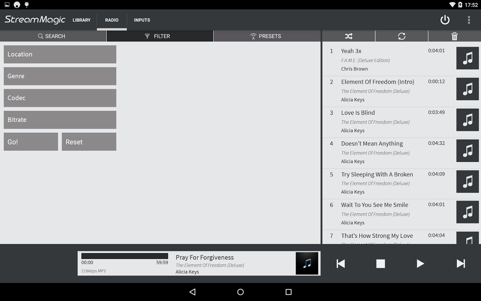Screen dimensions: 481x301
Task: Tap music note icon for Yeah 3x
Action: tap(468, 58)
